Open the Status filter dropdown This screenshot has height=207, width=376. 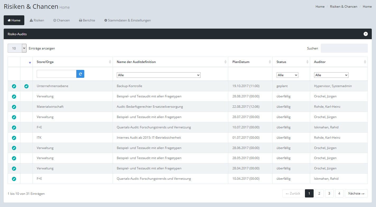click(287, 75)
